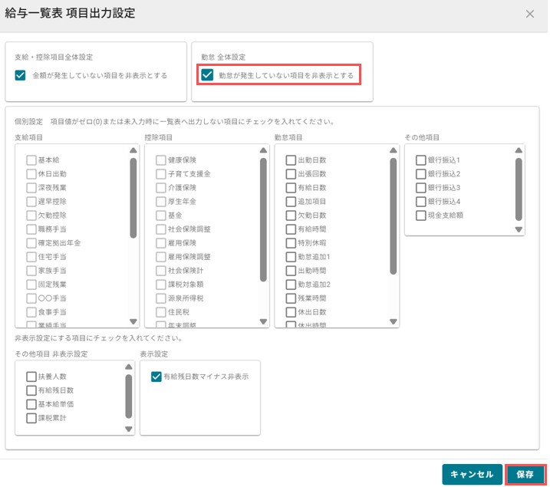Check the 遅早控除 checkbox
This screenshot has width=550, height=487.
click(31, 202)
